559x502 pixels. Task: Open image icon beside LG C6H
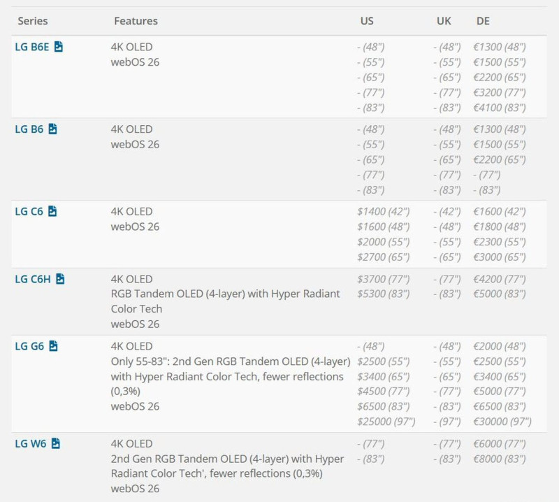point(60,279)
